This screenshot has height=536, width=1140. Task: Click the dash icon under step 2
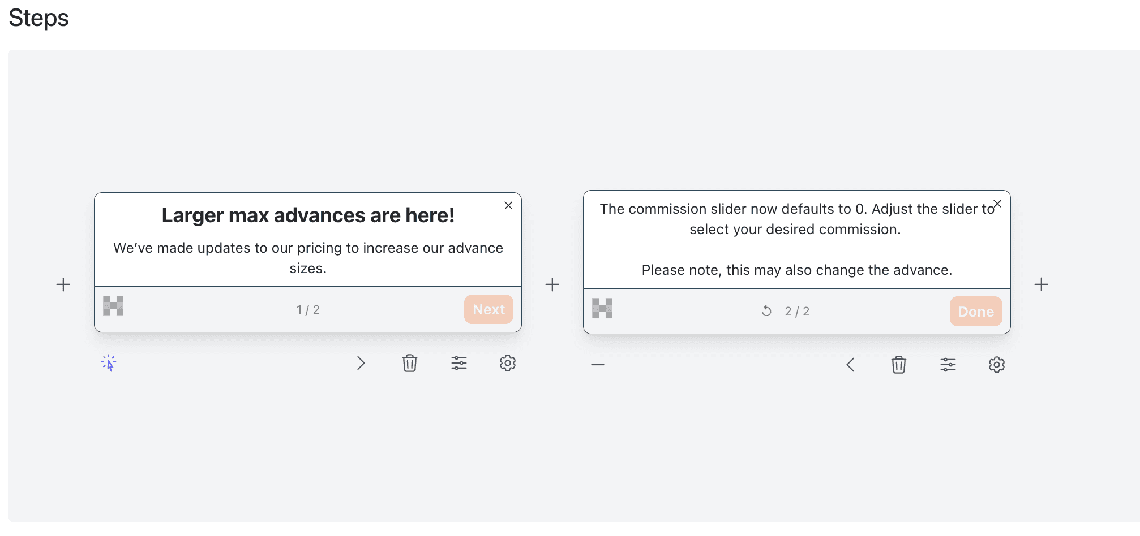click(598, 365)
